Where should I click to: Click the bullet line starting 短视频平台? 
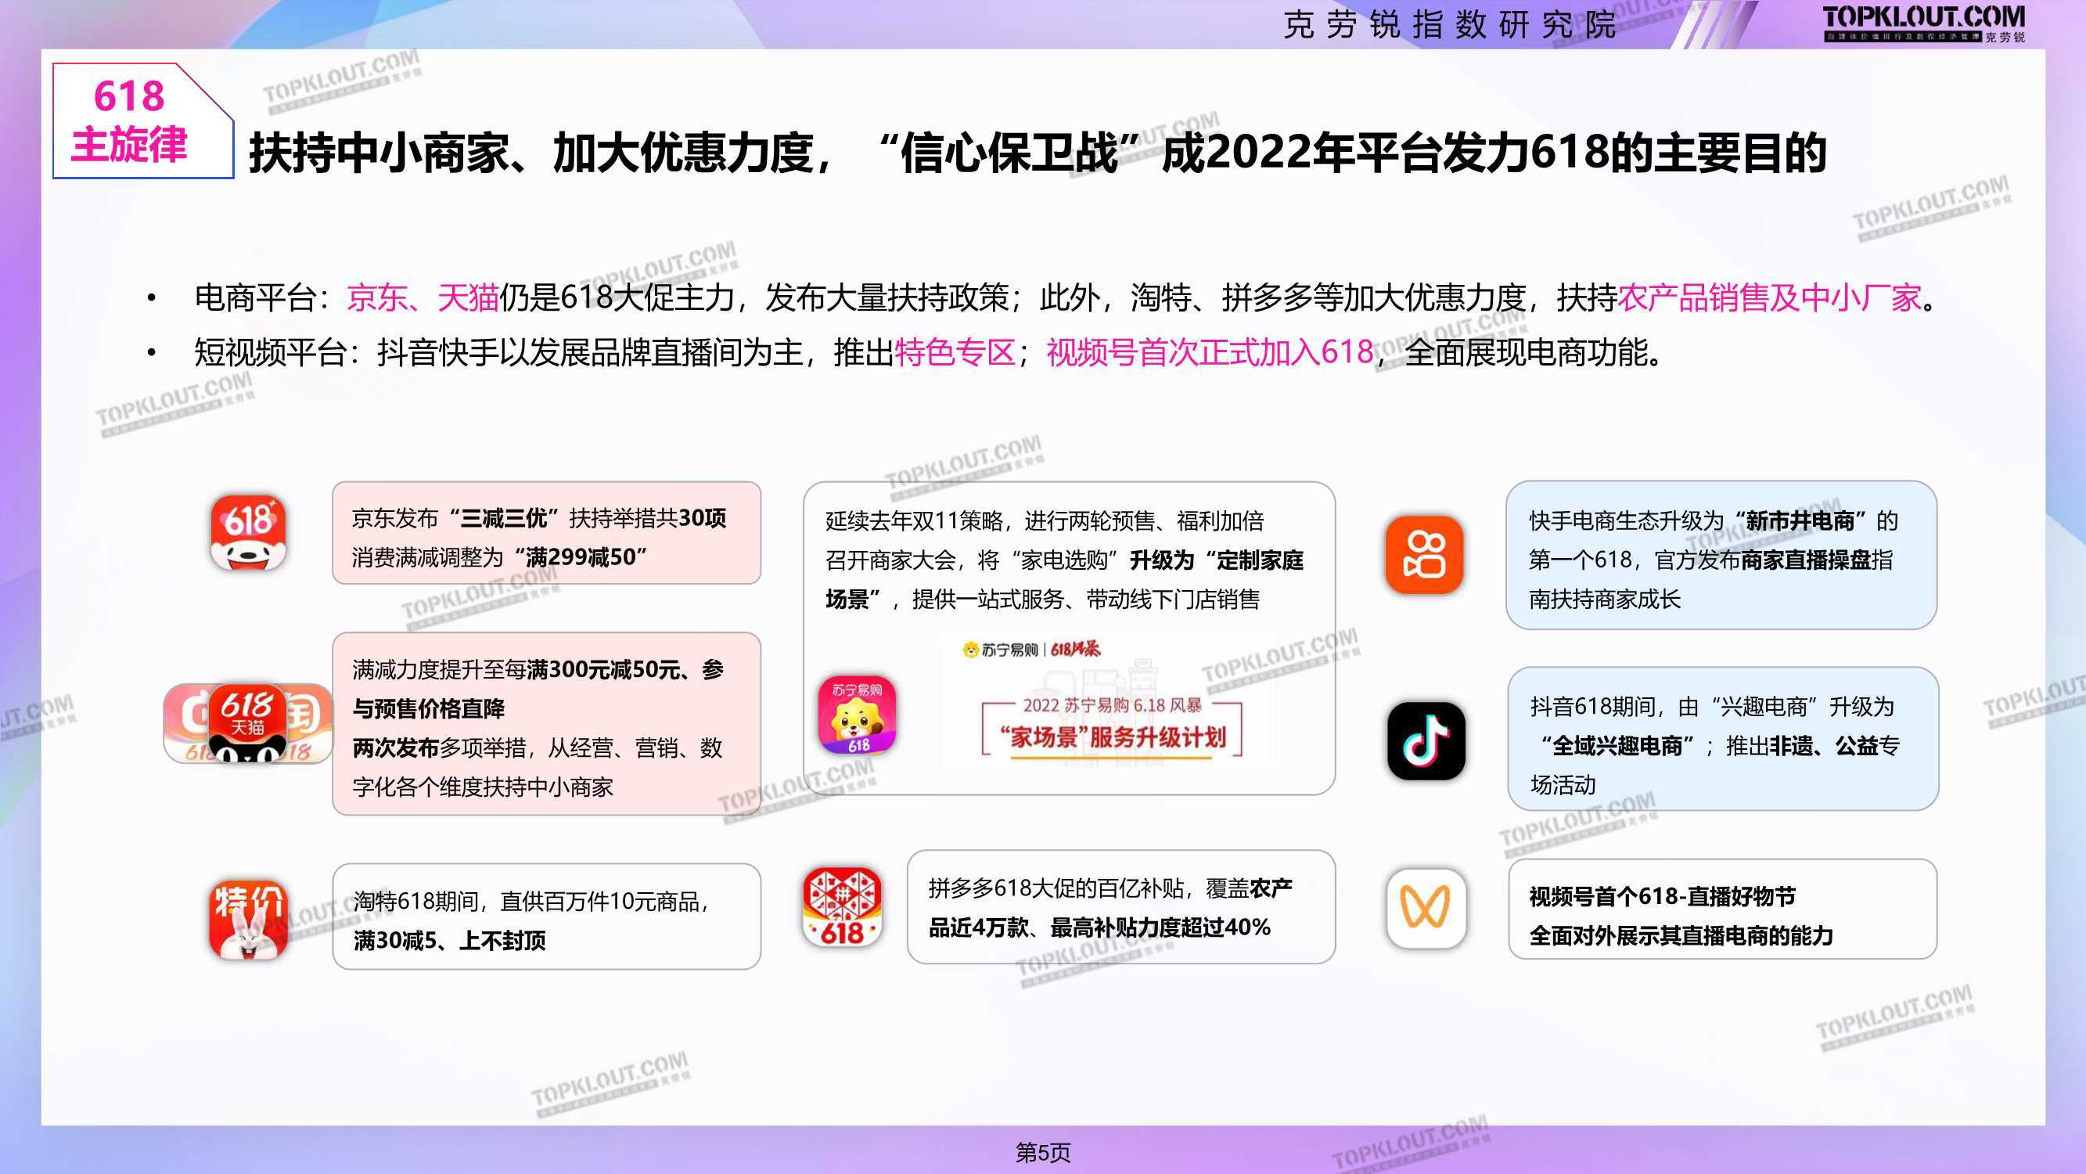(927, 352)
